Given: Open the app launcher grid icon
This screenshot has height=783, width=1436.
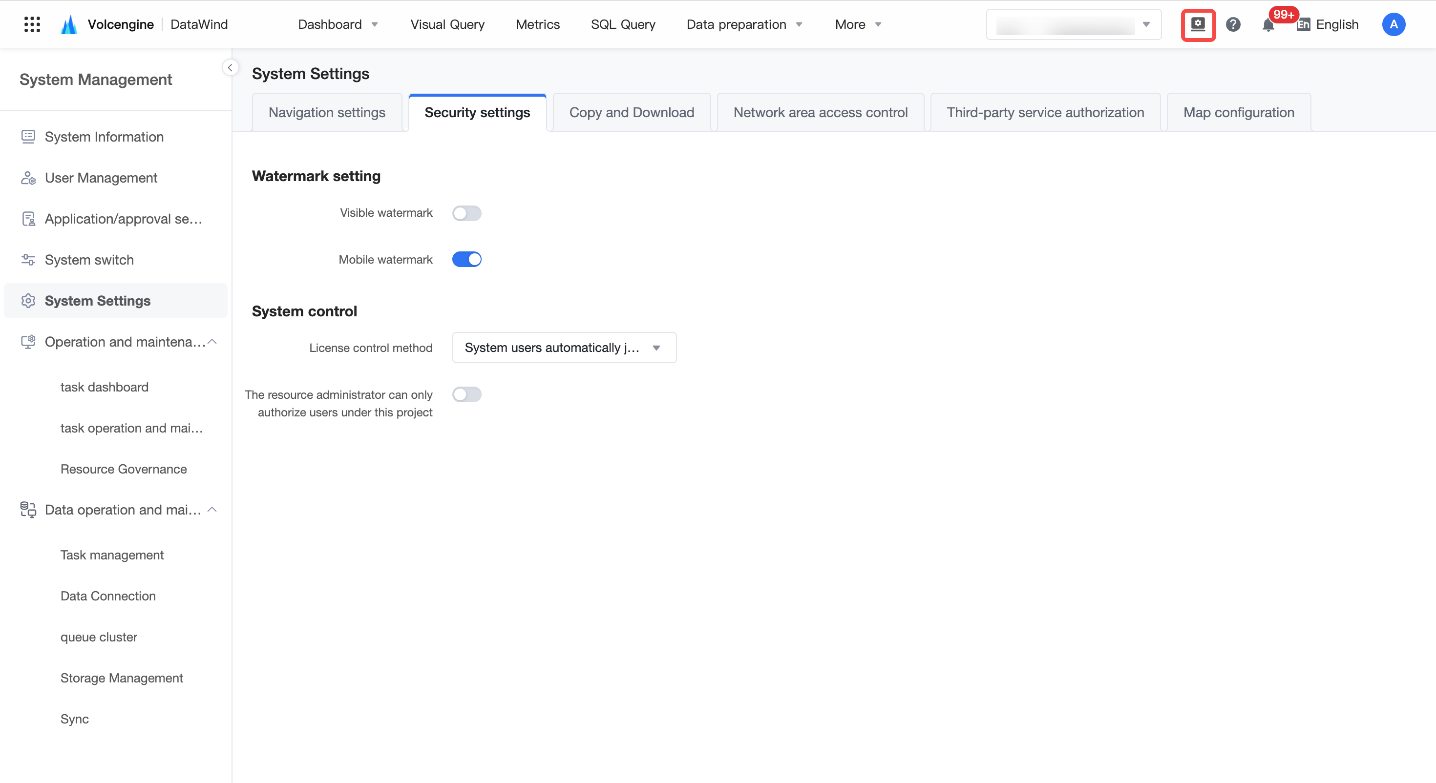Looking at the screenshot, I should point(32,24).
